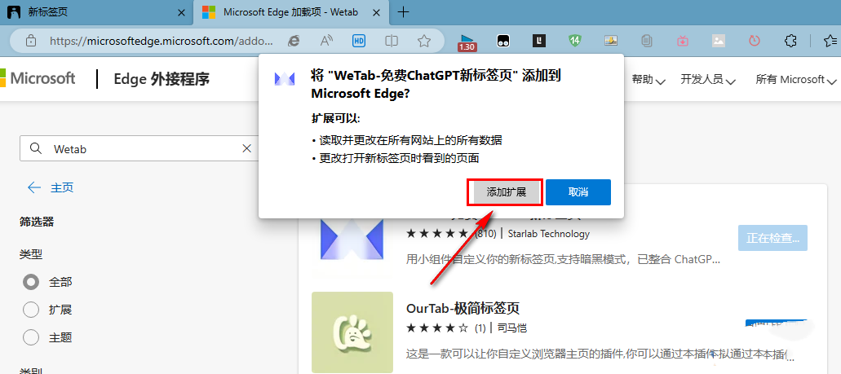Image resolution: width=841 pixels, height=374 pixels.
Task: Select the 主题 radio button
Action: click(31, 337)
